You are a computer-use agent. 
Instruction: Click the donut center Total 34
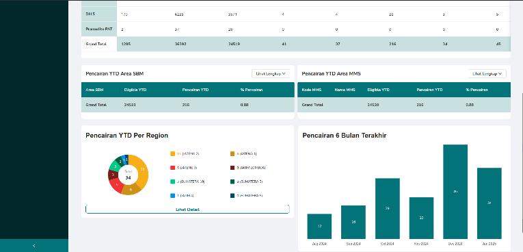[128, 175]
